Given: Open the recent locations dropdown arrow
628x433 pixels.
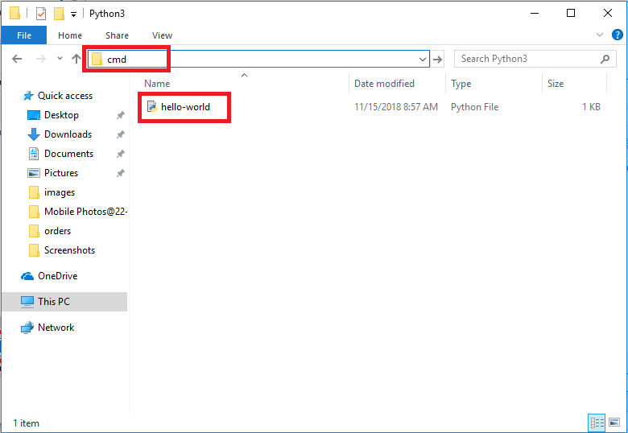Looking at the screenshot, I should click(60, 59).
